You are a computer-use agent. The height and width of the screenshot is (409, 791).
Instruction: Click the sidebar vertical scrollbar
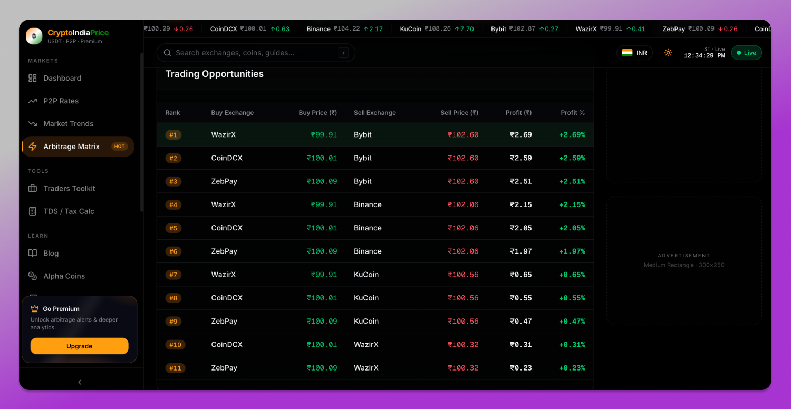[142, 132]
